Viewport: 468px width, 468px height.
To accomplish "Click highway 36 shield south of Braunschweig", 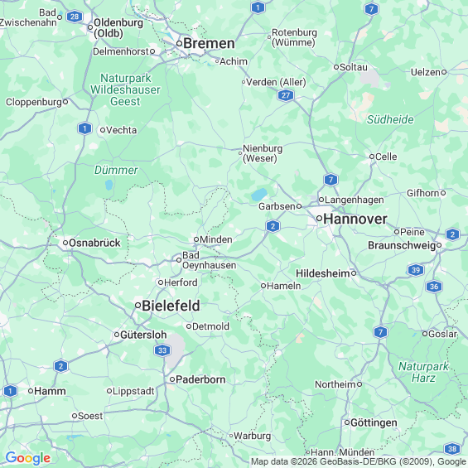I will point(434,287).
